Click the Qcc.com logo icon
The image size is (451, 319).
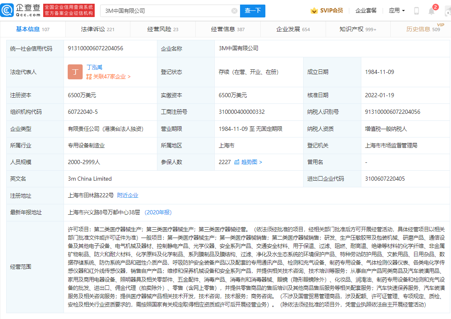(x=7, y=10)
